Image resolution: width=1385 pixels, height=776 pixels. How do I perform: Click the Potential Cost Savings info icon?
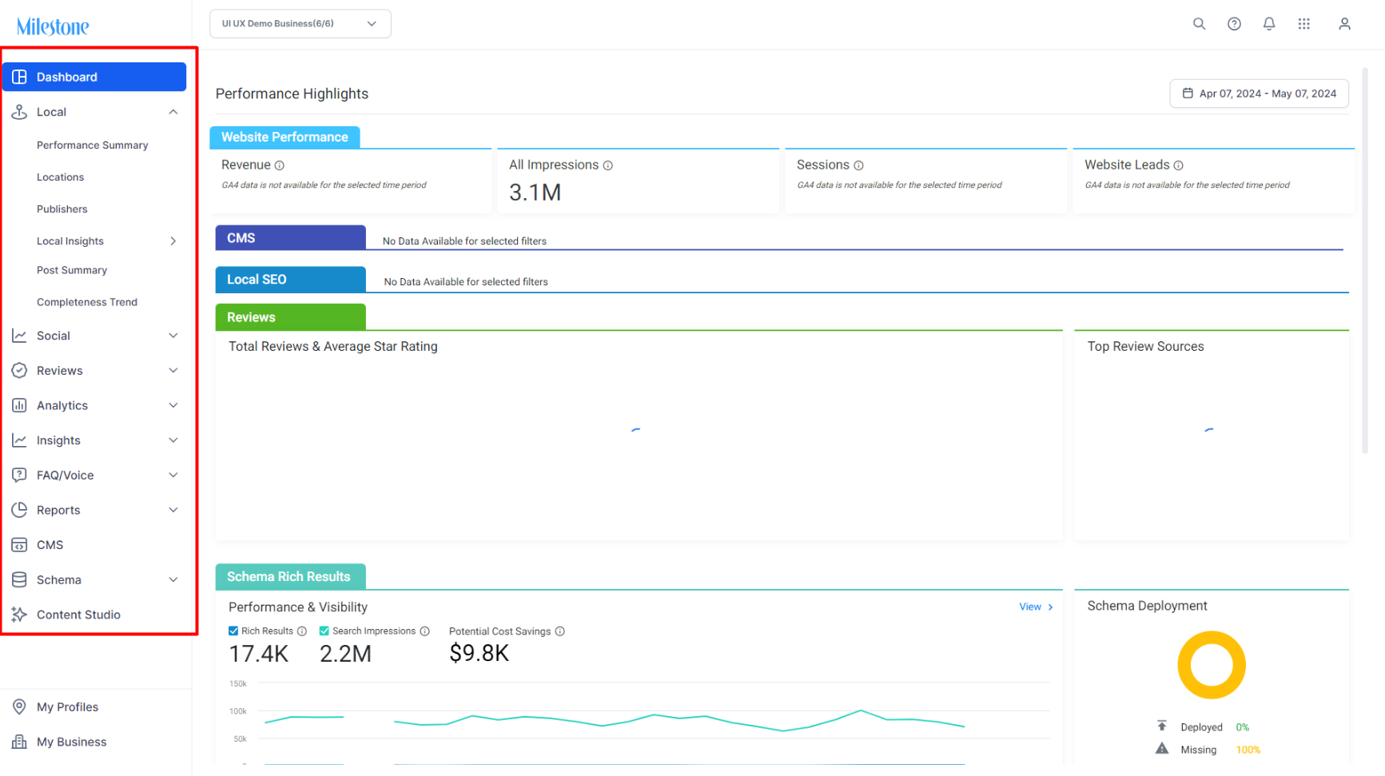[x=560, y=631]
